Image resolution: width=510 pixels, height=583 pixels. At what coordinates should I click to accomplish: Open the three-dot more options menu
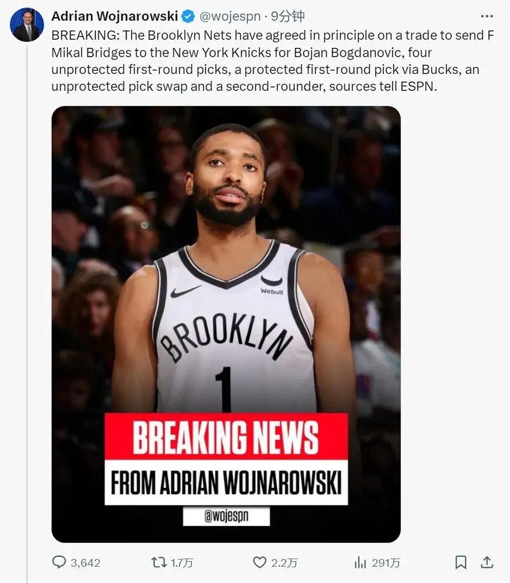(487, 16)
